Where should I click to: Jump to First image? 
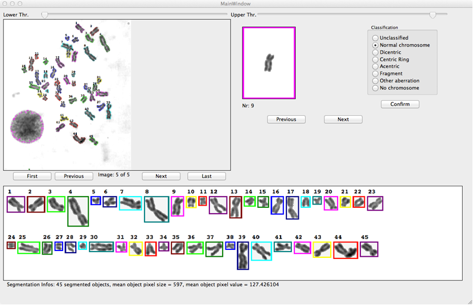pos(32,176)
